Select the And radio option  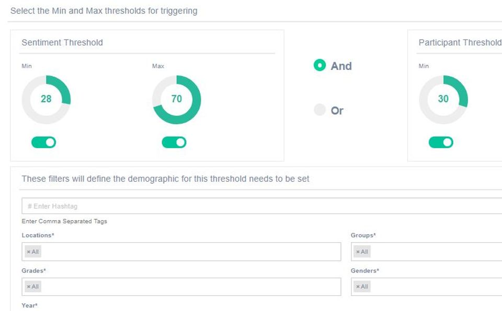[320, 65]
